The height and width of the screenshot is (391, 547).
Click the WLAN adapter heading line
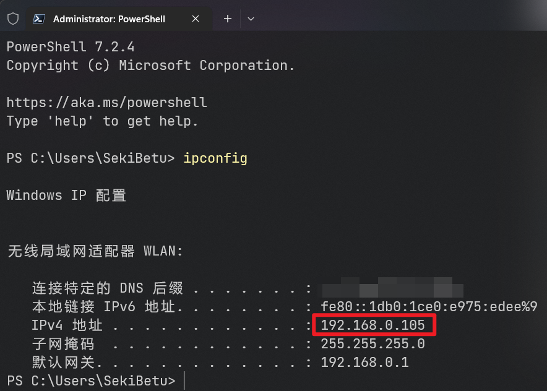[x=95, y=251]
